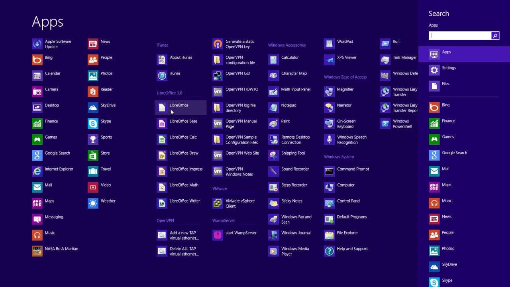Launch Paint from Windows Accessories
Screen dimensions: 510x287
[x=273, y=124]
